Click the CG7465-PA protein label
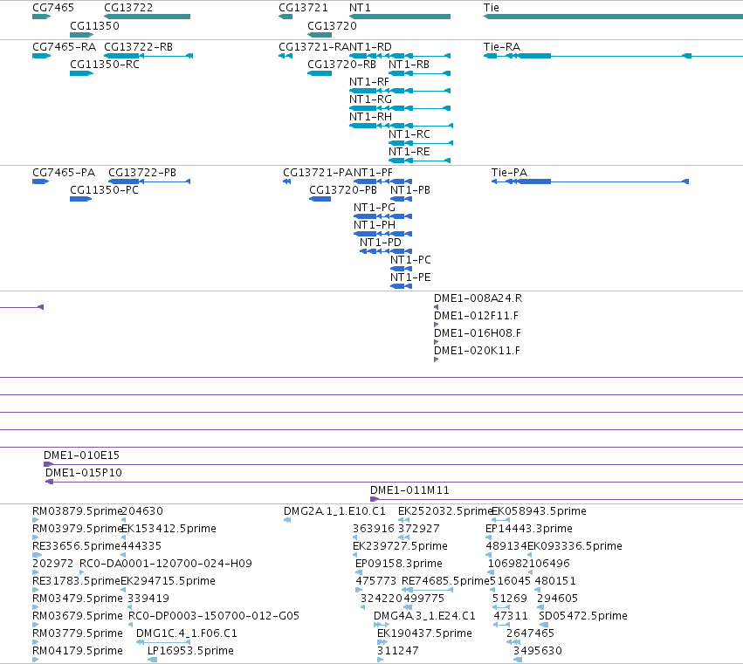Viewport: 743px width, 664px height. (x=64, y=173)
